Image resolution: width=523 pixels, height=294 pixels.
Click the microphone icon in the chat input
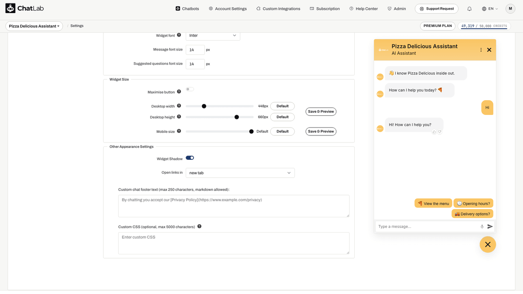pos(482,226)
